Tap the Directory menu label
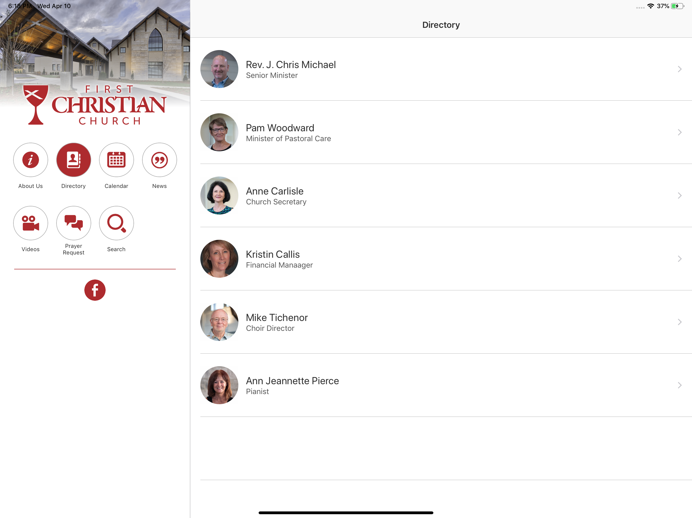This screenshot has height=518, width=692. [x=73, y=186]
